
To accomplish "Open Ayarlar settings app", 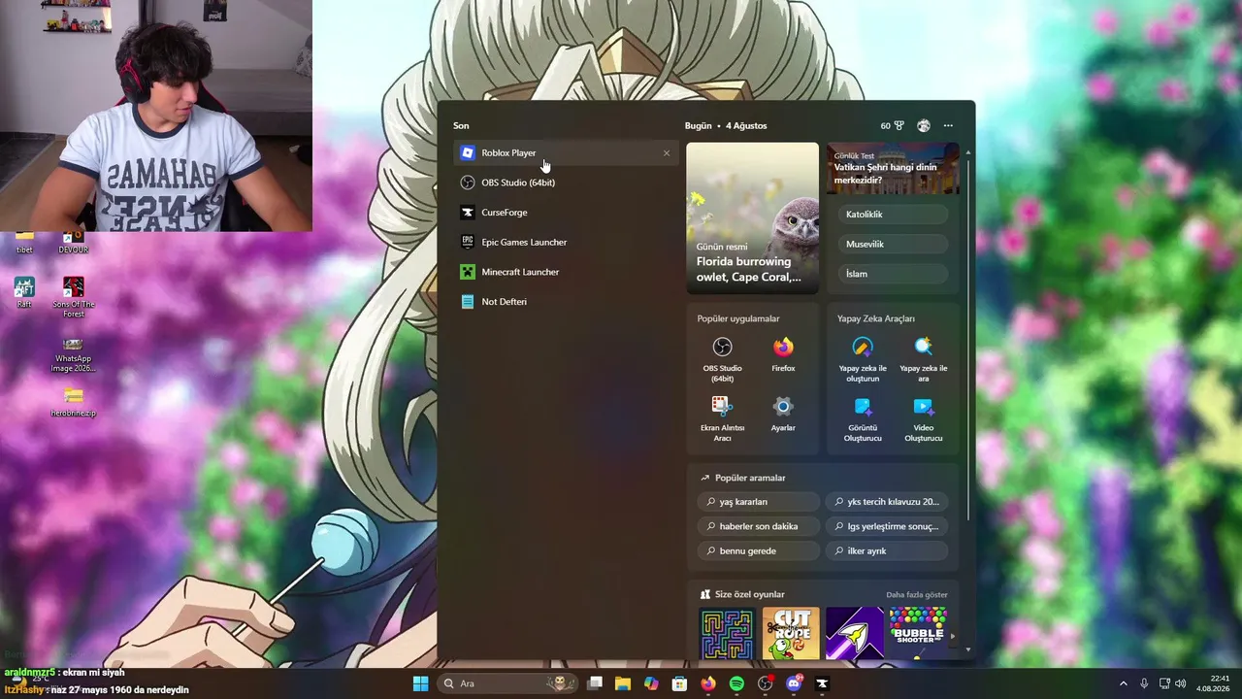I will coord(783,415).
